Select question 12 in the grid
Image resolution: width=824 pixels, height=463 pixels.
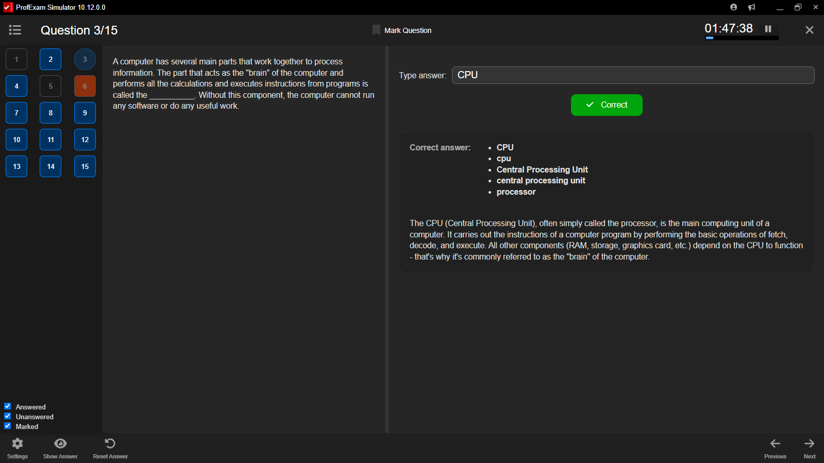(85, 140)
